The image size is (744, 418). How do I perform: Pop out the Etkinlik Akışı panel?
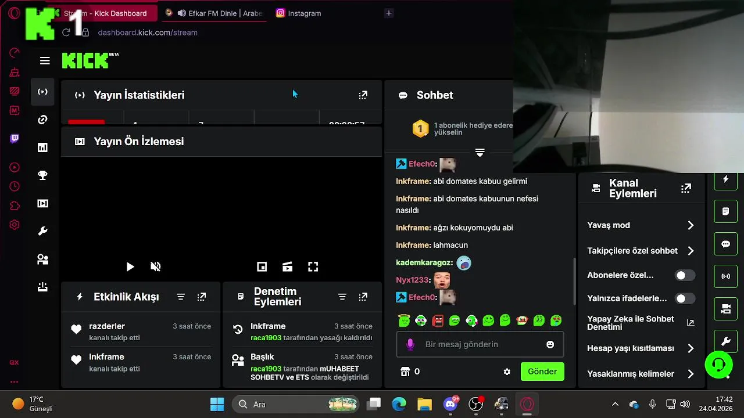pos(202,297)
